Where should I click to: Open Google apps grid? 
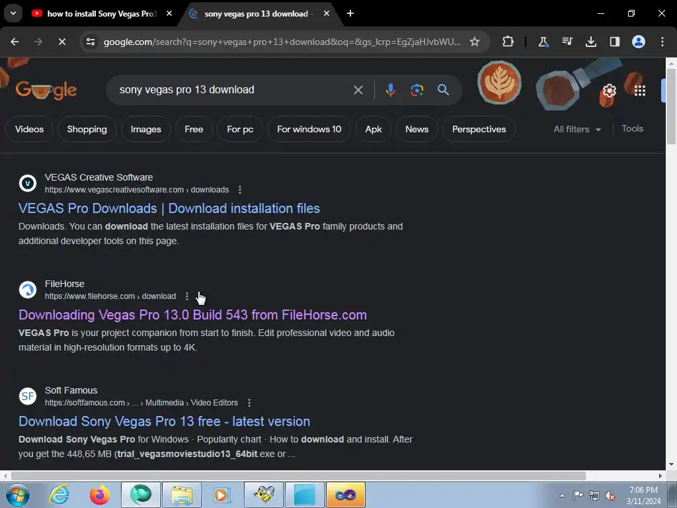(x=640, y=91)
